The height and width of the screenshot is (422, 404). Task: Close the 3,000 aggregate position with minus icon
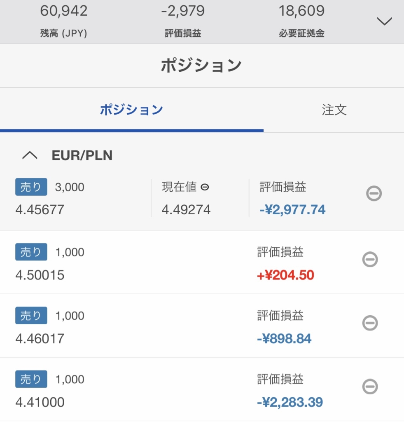pos(374,193)
